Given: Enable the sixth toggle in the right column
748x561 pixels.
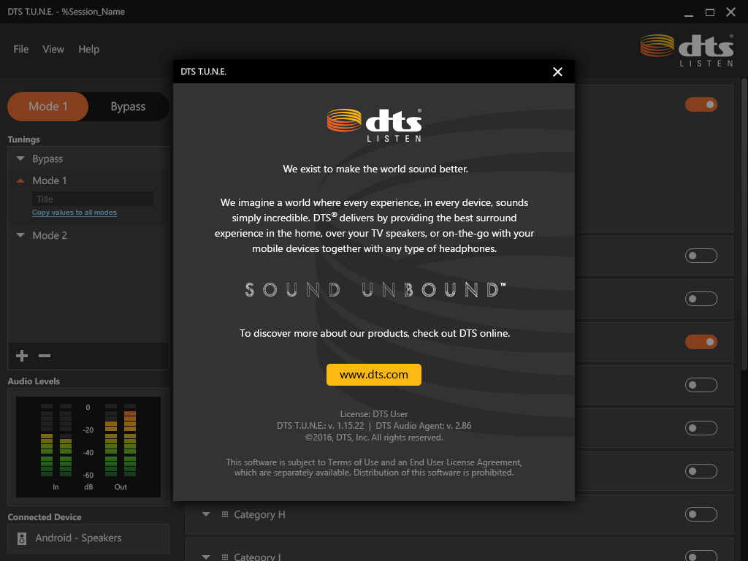Looking at the screenshot, I should tap(701, 428).
